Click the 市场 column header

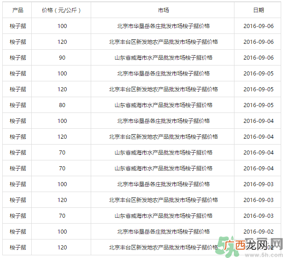163,10
